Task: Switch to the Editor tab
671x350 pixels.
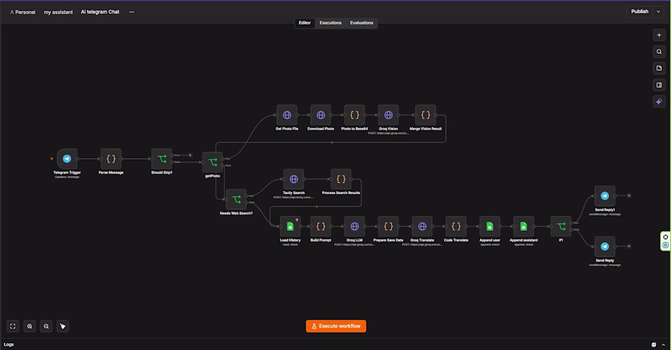Action: [x=304, y=23]
